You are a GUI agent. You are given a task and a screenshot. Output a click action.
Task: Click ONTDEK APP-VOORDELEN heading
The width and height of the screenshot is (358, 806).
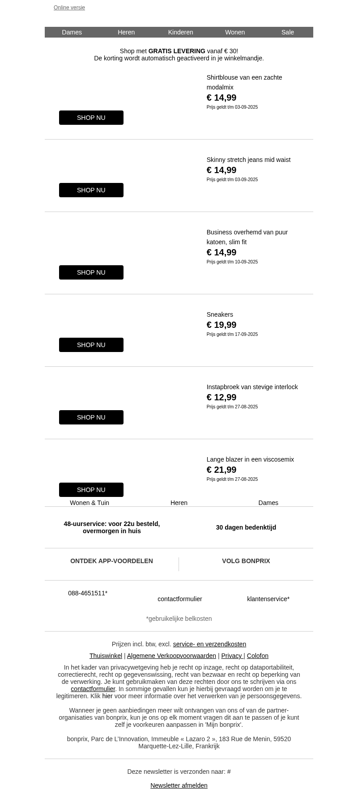coord(111,561)
